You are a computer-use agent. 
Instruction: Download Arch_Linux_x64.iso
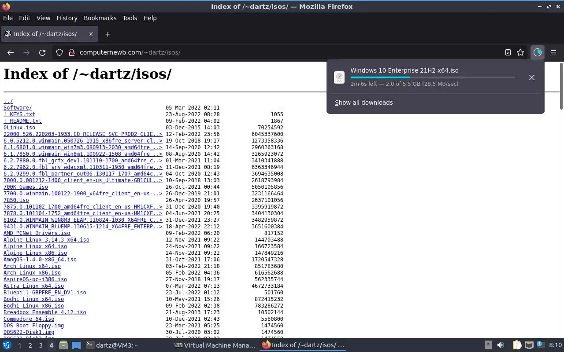[x=32, y=266]
